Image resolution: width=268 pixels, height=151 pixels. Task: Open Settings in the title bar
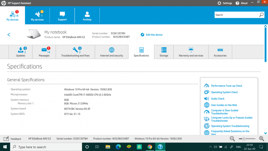click(225, 3)
